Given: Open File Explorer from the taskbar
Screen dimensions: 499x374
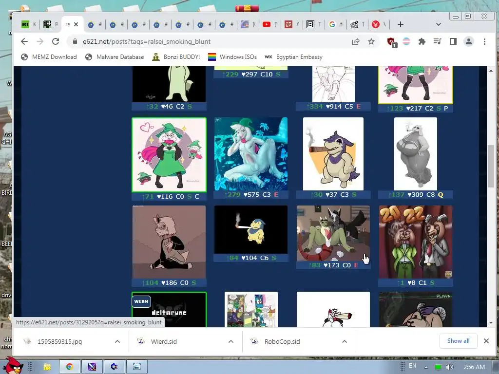Looking at the screenshot, I should [47, 367].
